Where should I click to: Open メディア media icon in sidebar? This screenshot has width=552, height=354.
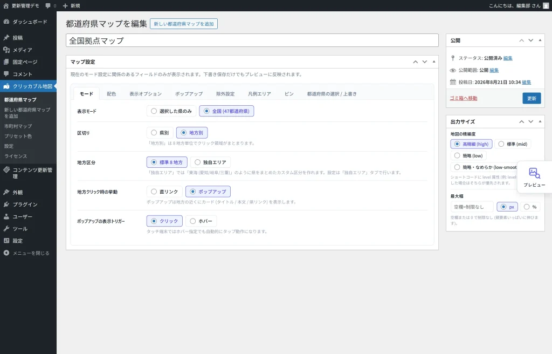[x=6, y=50]
